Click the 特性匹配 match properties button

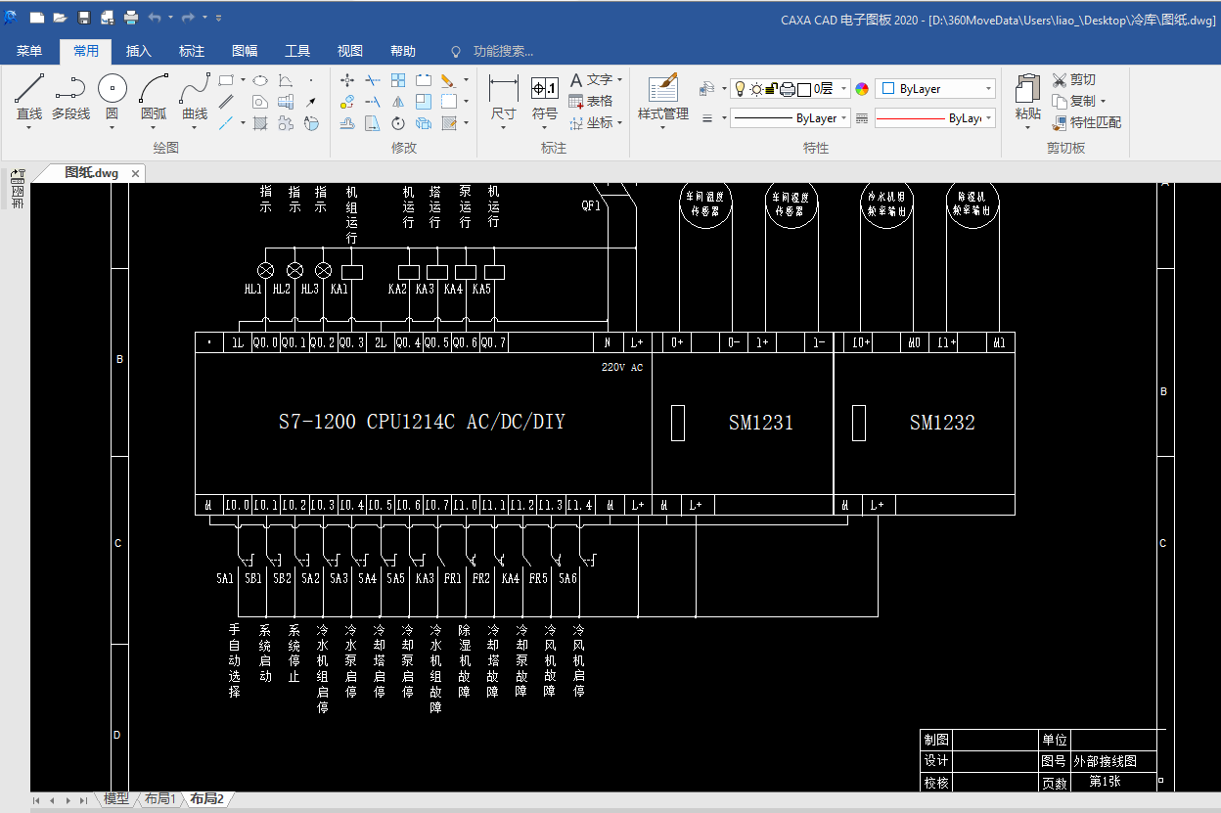[x=1087, y=122]
